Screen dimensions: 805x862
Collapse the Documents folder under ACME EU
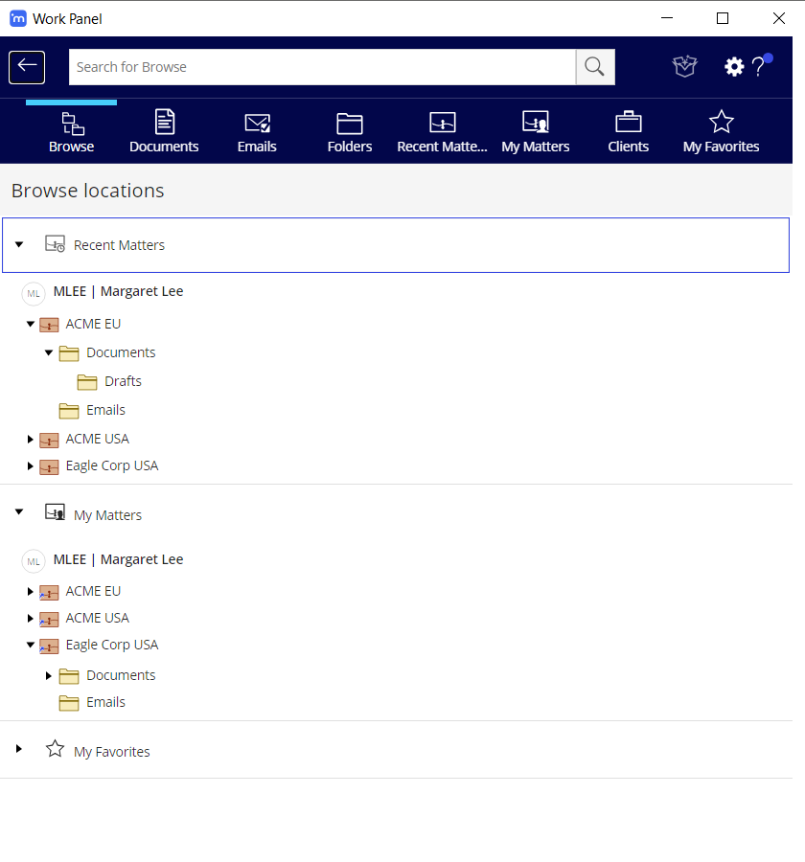click(49, 353)
